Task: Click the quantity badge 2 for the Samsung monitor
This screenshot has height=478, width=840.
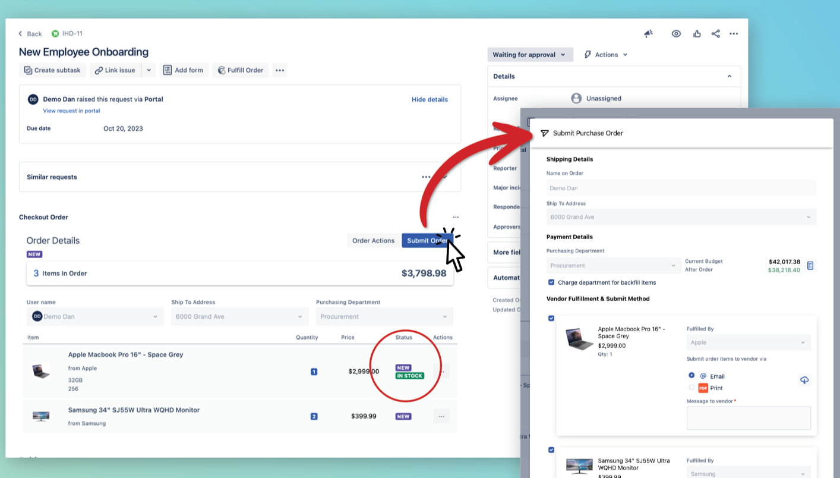Action: coord(314,416)
